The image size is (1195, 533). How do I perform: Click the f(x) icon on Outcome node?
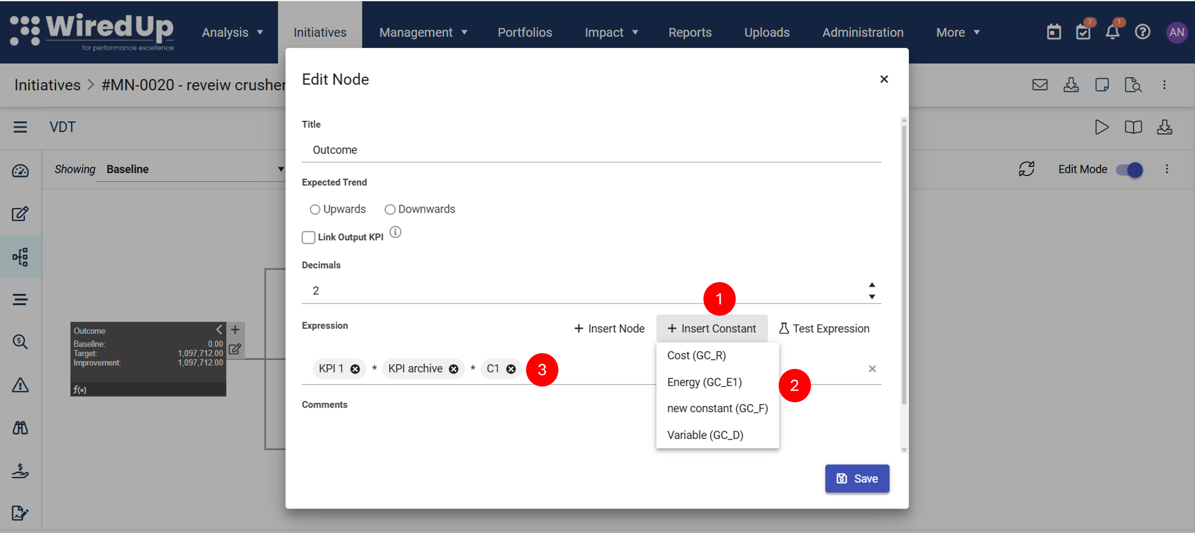(80, 390)
